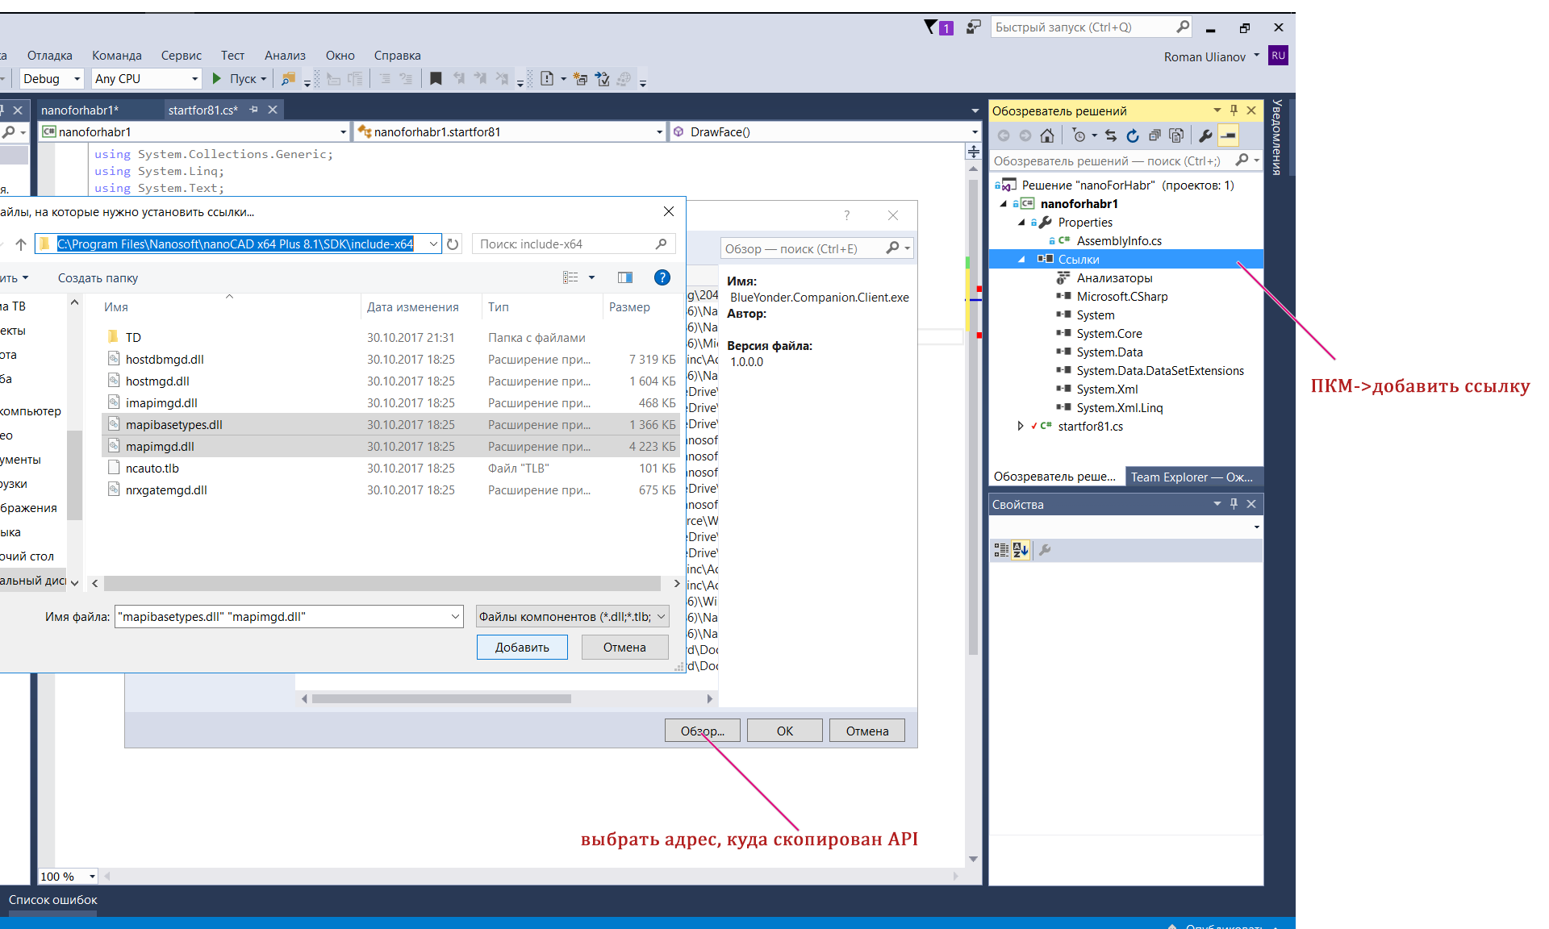Open properties wrench in Solution Explorer toolbar
This screenshot has height=929, width=1549.
[x=1205, y=135]
